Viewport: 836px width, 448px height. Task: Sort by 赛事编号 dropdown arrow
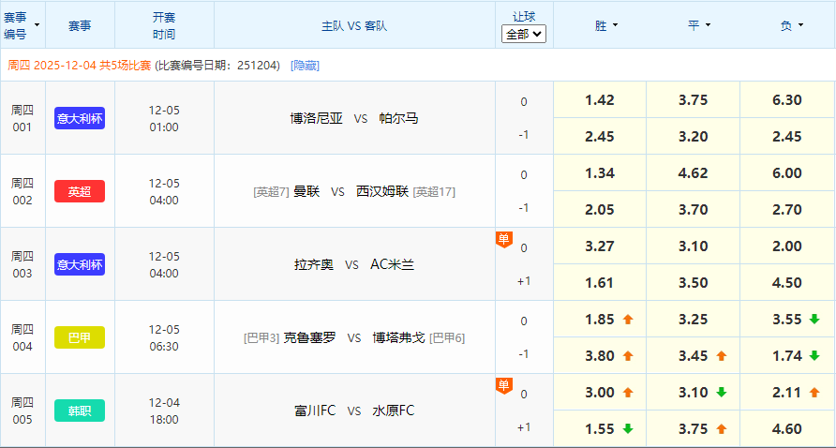click(37, 25)
